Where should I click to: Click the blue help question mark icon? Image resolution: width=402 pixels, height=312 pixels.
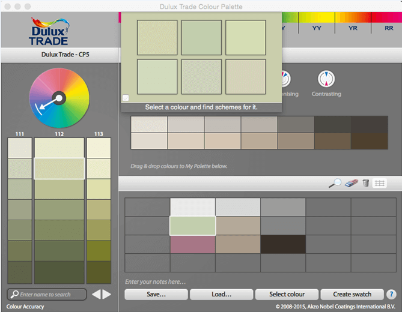point(391,294)
